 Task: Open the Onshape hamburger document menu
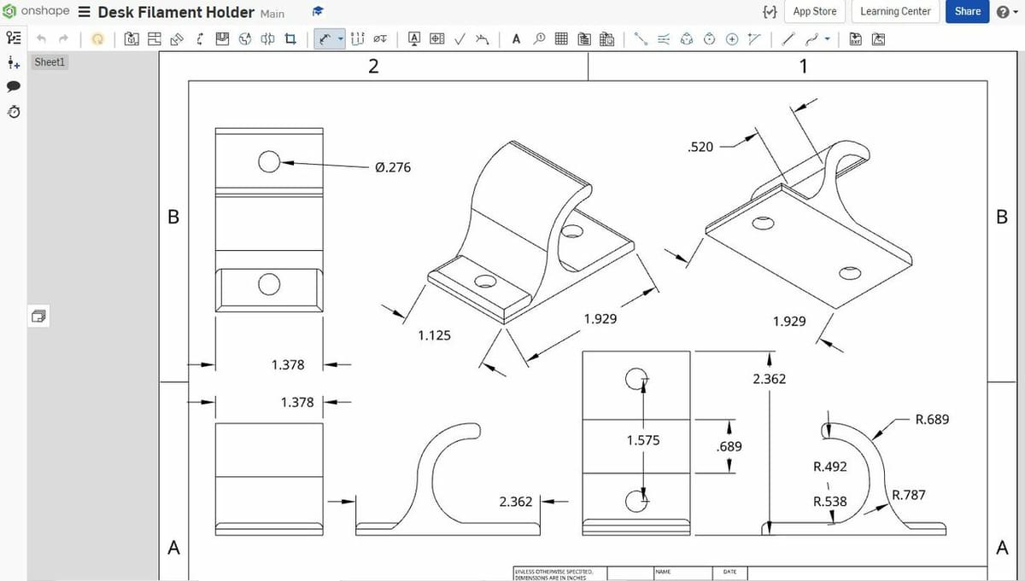[85, 13]
